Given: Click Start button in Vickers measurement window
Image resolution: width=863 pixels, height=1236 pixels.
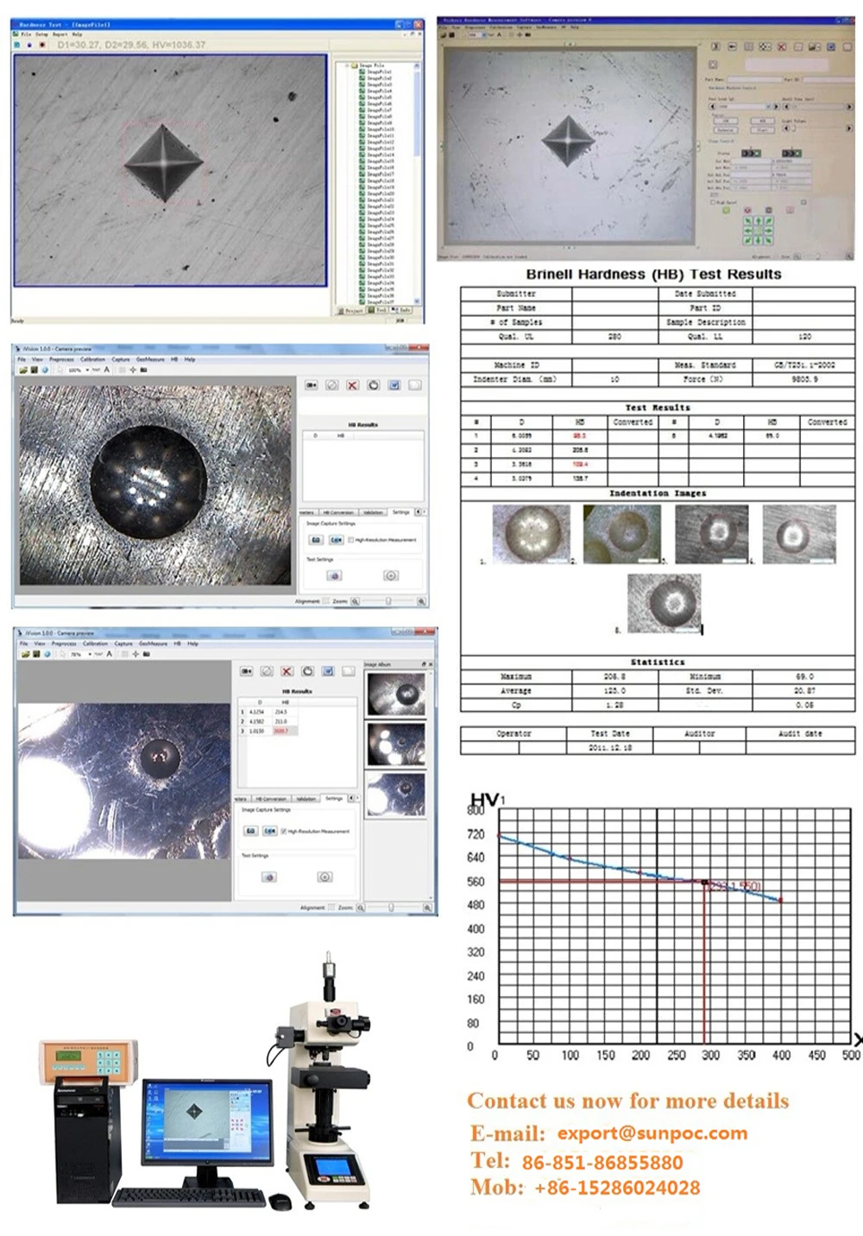Looking at the screenshot, I should click(x=762, y=130).
